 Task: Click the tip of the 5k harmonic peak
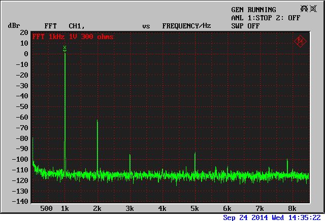(195, 153)
